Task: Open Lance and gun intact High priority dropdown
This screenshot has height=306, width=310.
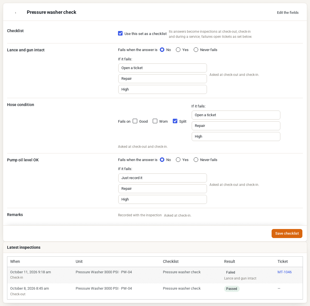Action: pyautogui.click(x=163, y=89)
